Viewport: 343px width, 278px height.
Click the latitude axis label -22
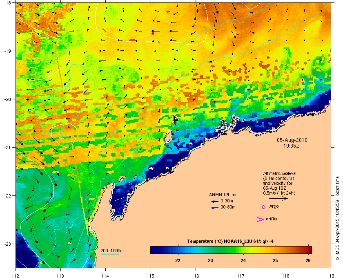click(x=7, y=196)
